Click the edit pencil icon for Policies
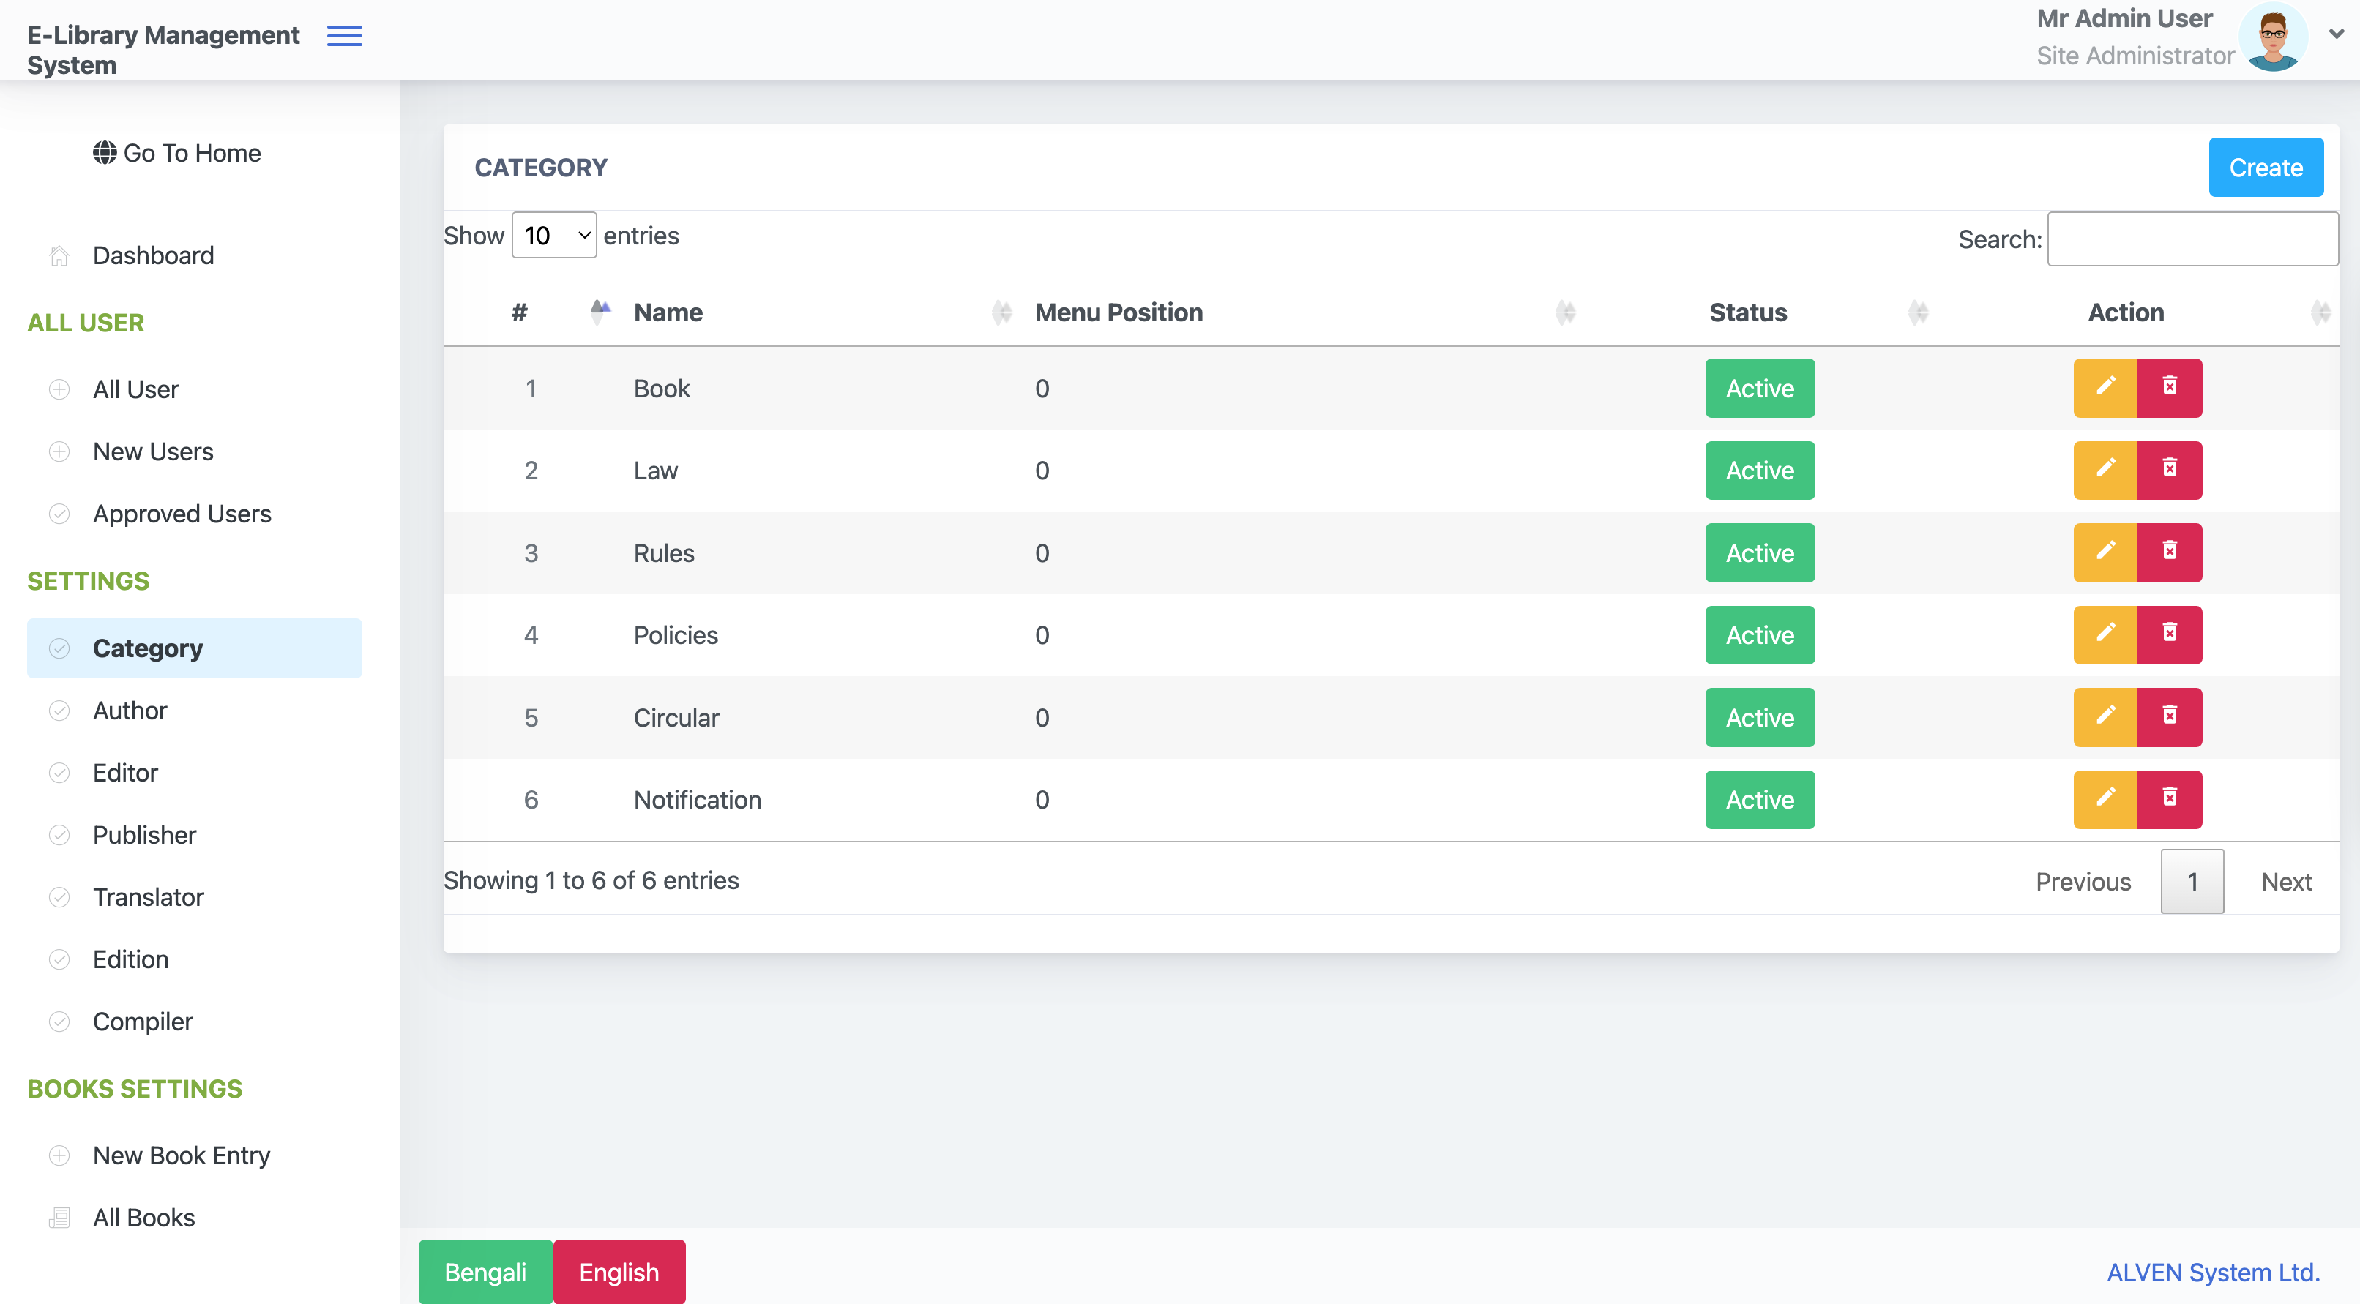 tap(2105, 634)
